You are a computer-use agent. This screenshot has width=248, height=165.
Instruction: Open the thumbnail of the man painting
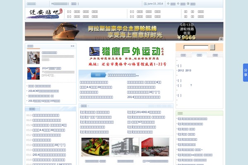[x=33, y=58]
